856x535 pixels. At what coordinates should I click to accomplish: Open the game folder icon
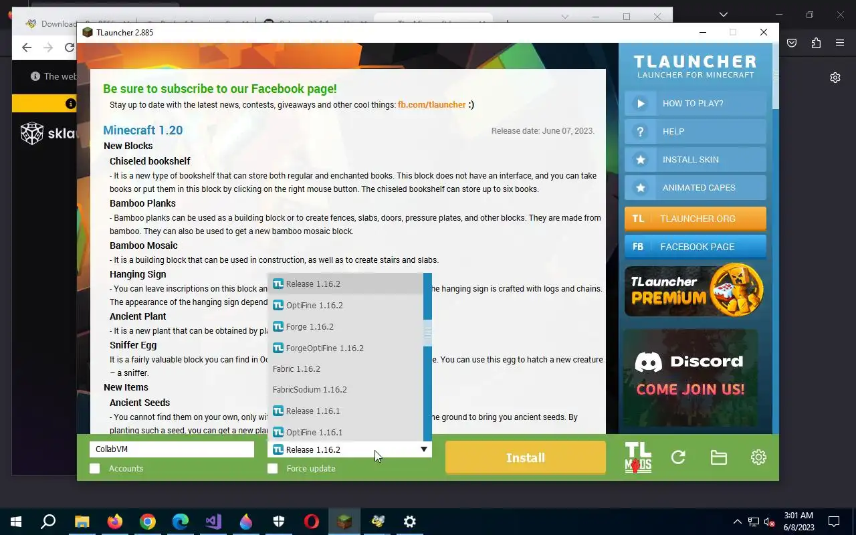[x=718, y=457]
